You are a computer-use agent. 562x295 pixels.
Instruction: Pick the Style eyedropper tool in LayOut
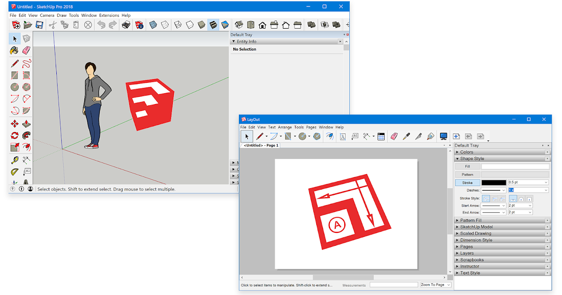pos(407,136)
